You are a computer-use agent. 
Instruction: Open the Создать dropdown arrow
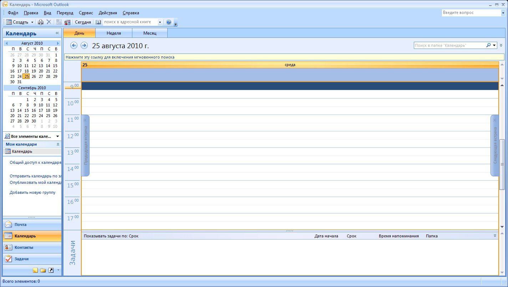pos(32,22)
